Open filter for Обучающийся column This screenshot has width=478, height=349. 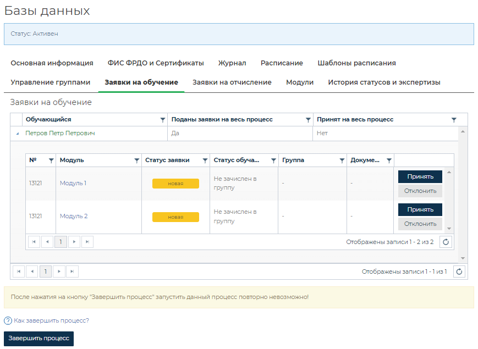pyautogui.click(x=162, y=120)
